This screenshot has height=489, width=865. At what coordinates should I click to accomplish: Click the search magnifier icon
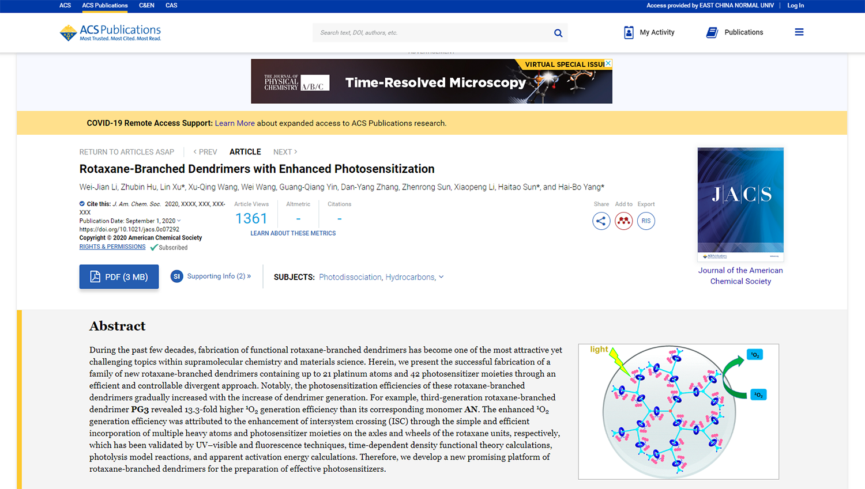(558, 33)
